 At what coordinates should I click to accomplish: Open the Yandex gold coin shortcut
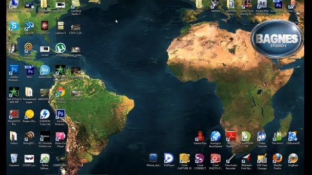(29, 114)
